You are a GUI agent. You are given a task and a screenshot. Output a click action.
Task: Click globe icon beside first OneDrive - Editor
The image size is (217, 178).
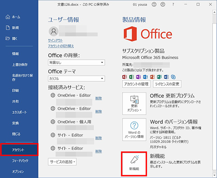coord(53,95)
